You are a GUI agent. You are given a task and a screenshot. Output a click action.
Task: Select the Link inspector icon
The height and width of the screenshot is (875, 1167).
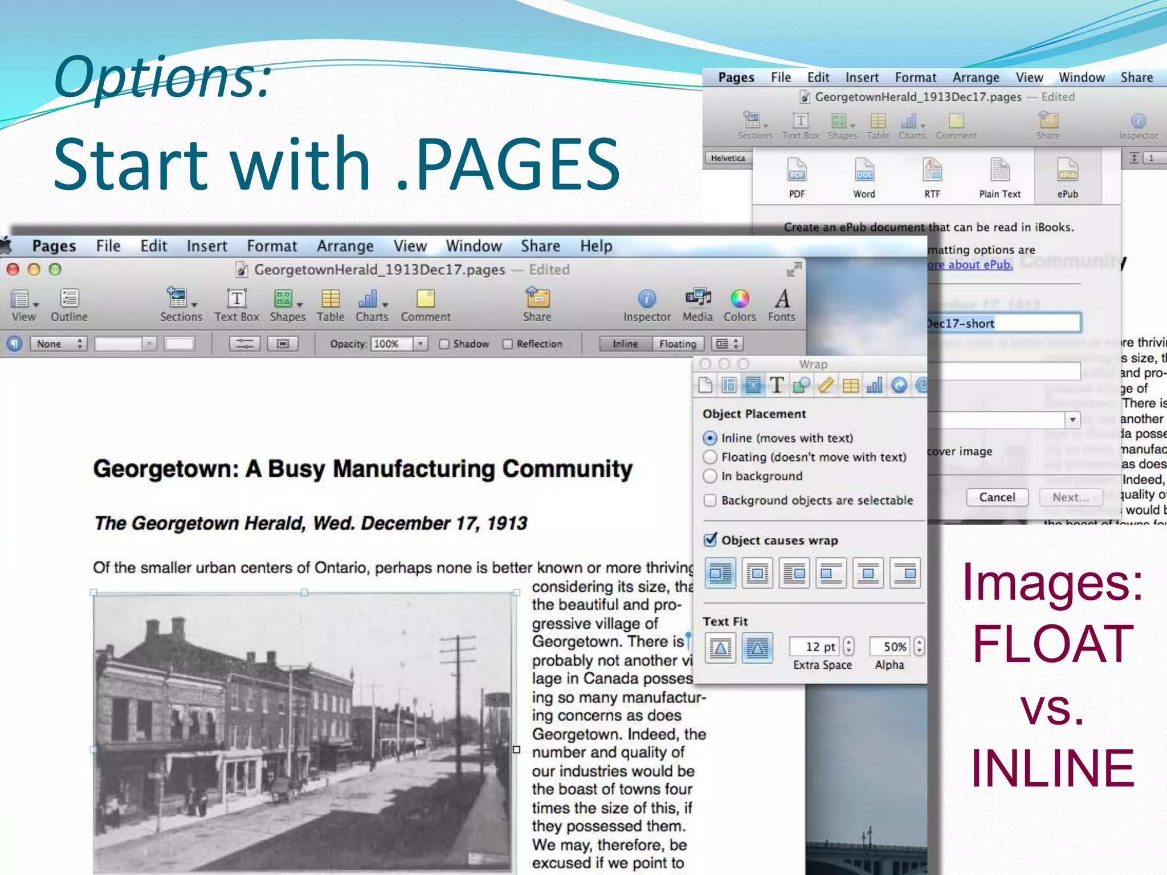point(899,385)
